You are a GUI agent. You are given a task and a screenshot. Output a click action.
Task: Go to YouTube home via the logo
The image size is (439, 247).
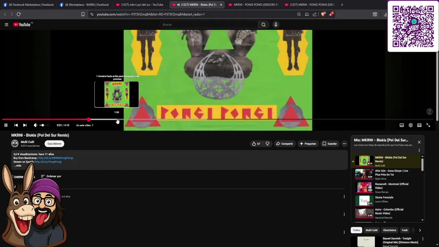pyautogui.click(x=22, y=24)
